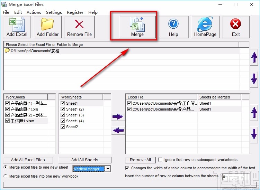Remove sheets with left-pointing purple arrow
Viewport: 260px width, 190px height.
click(118, 130)
